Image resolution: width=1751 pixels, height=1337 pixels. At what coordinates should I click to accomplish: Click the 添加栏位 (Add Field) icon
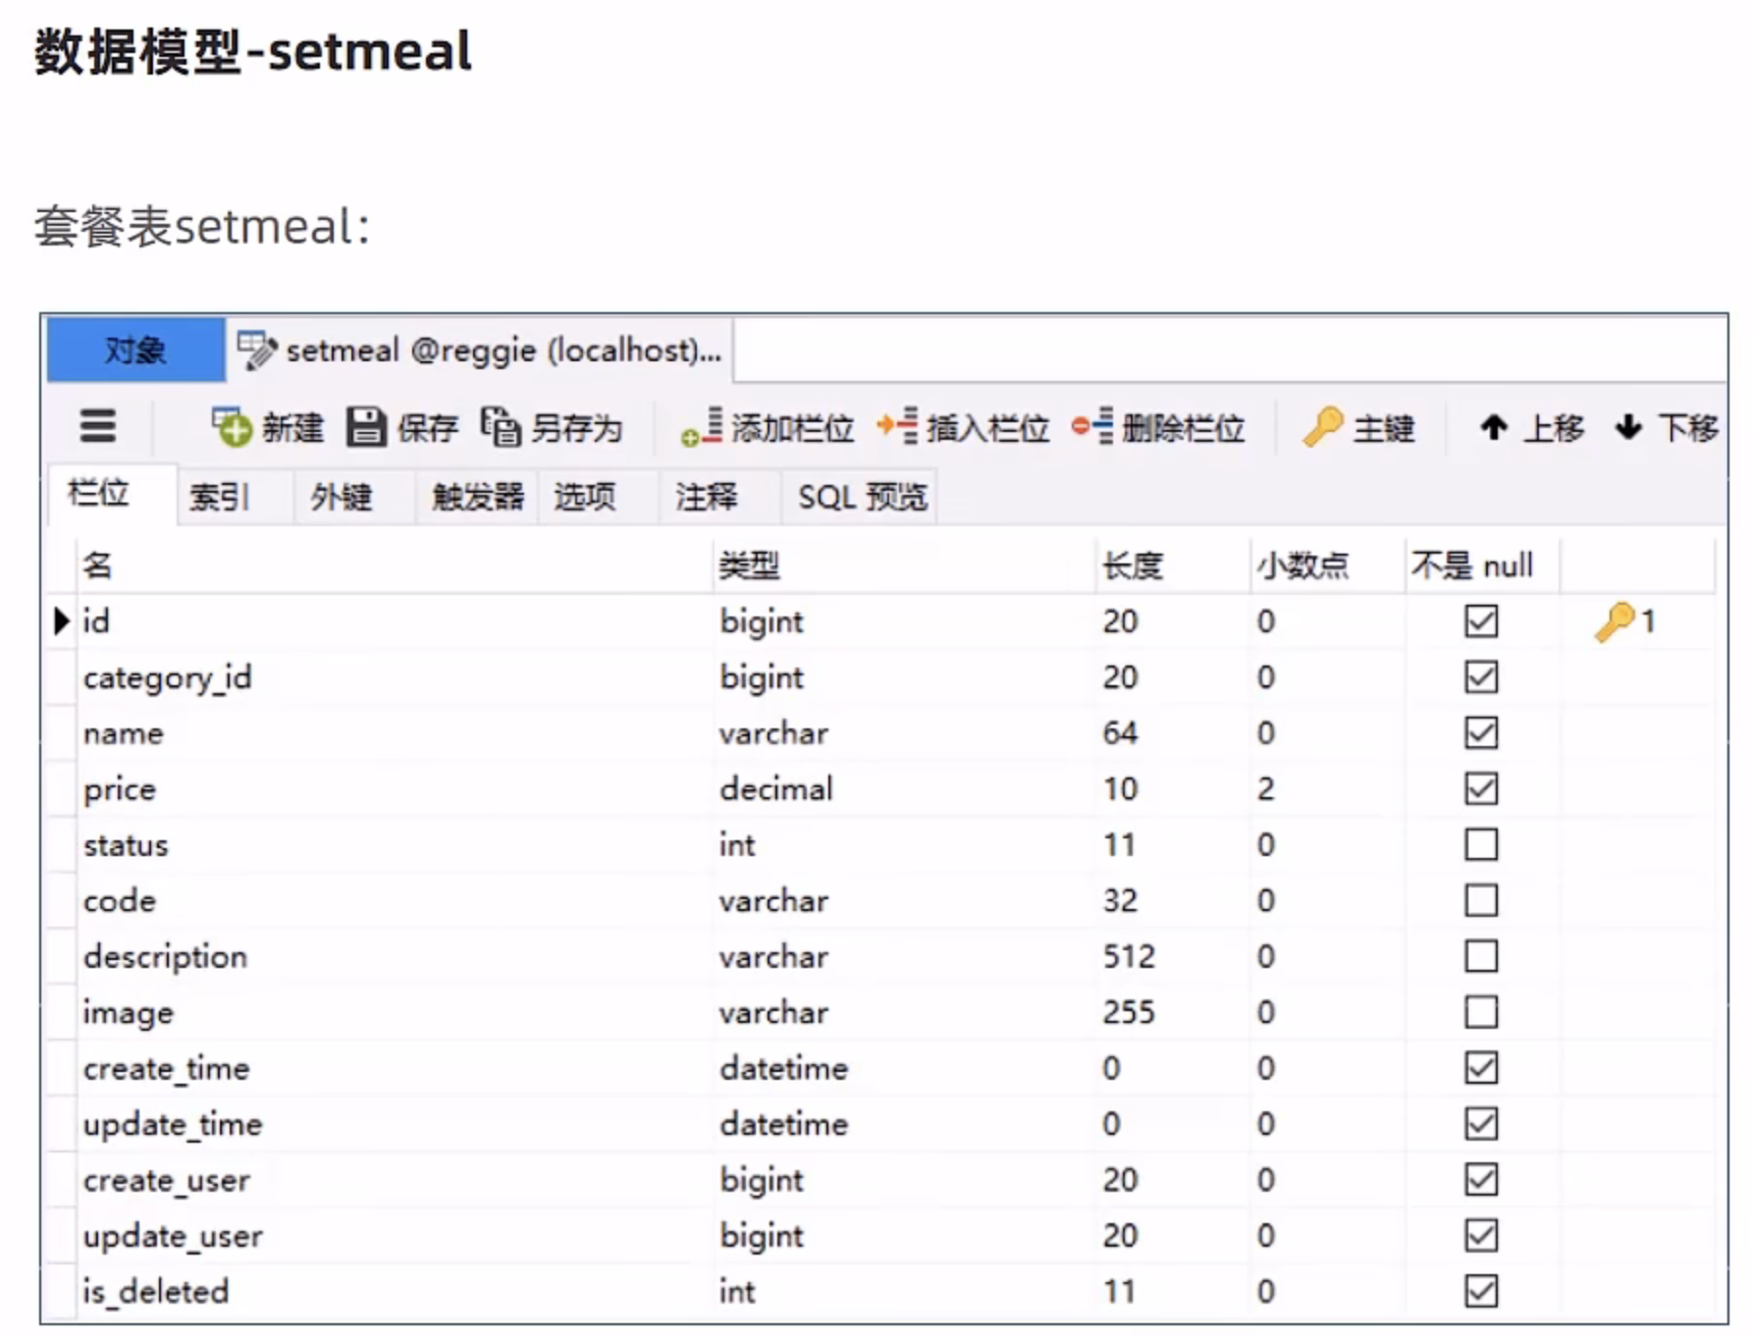tap(703, 428)
